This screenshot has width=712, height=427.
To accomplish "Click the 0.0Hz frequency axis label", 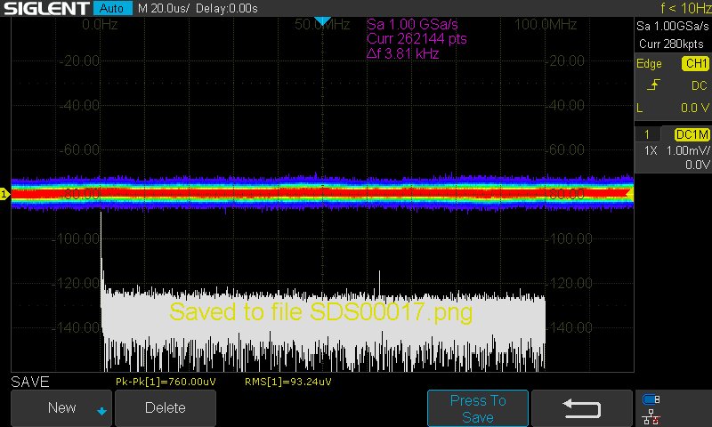I will [100, 25].
